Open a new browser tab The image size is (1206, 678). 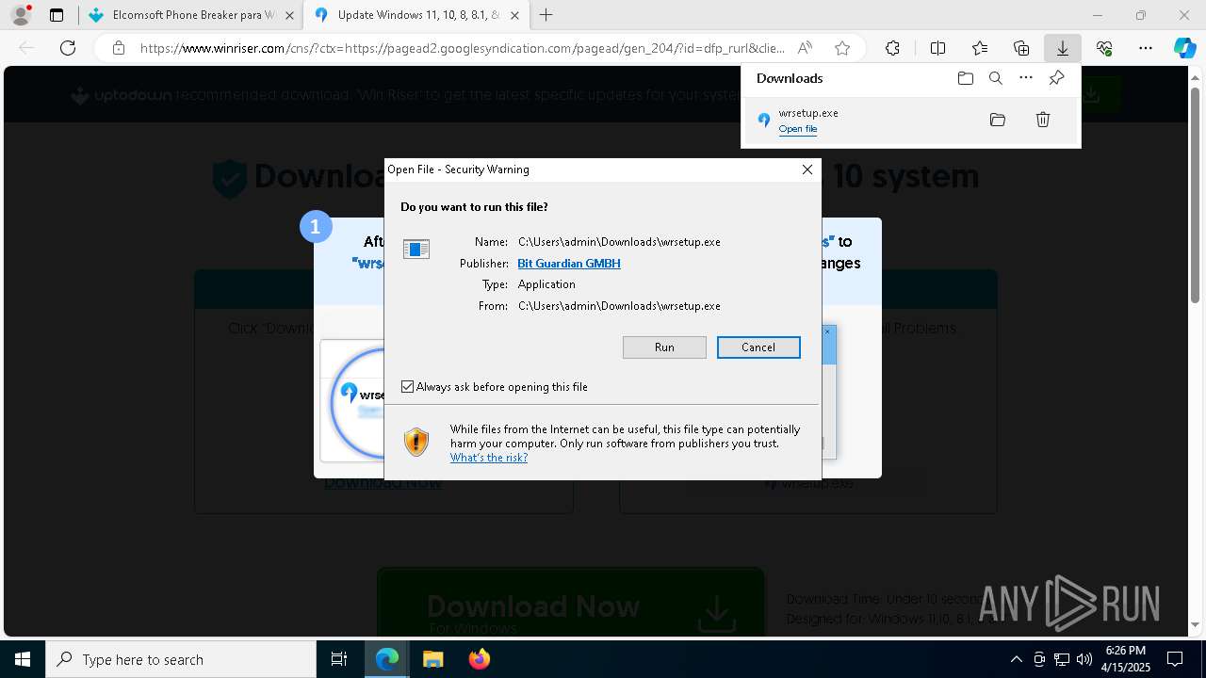point(546,15)
